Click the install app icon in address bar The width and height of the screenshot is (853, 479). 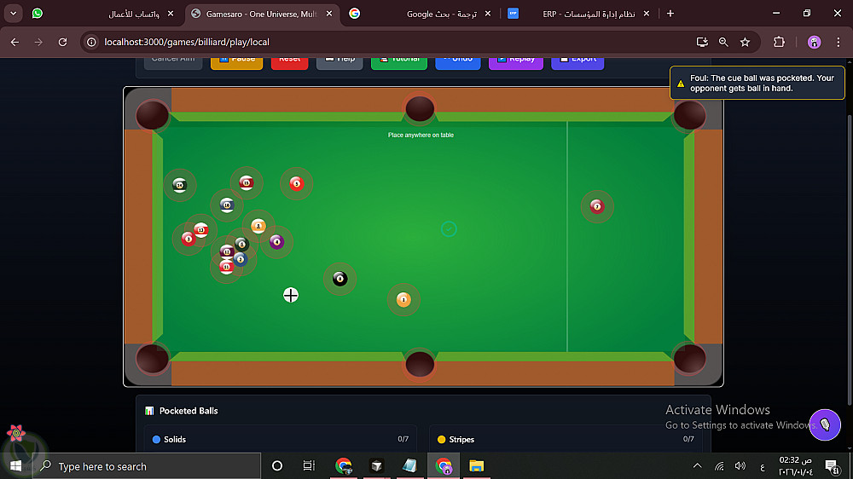(702, 42)
